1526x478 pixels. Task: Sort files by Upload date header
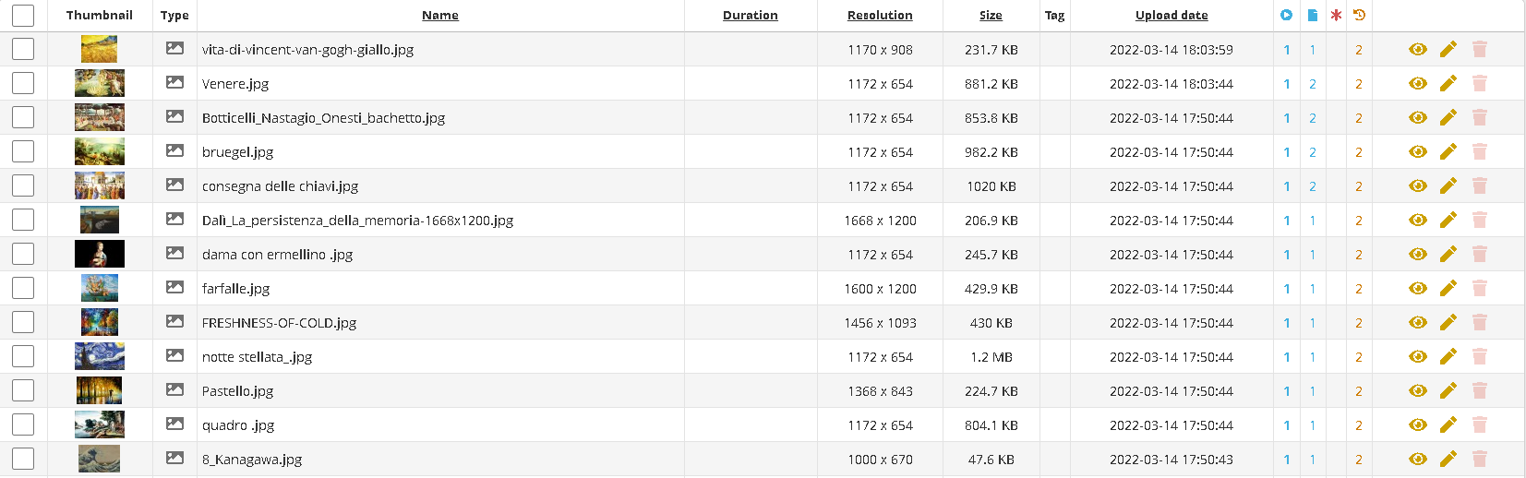(x=1172, y=15)
